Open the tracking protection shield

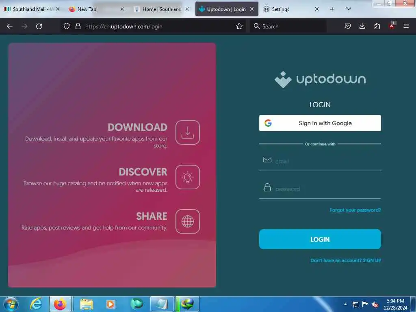tap(67, 26)
